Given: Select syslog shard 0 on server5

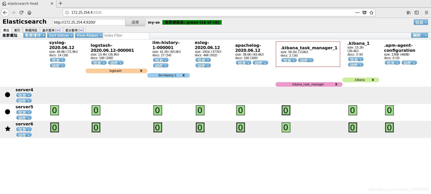Looking at the screenshot, I should point(54,110).
